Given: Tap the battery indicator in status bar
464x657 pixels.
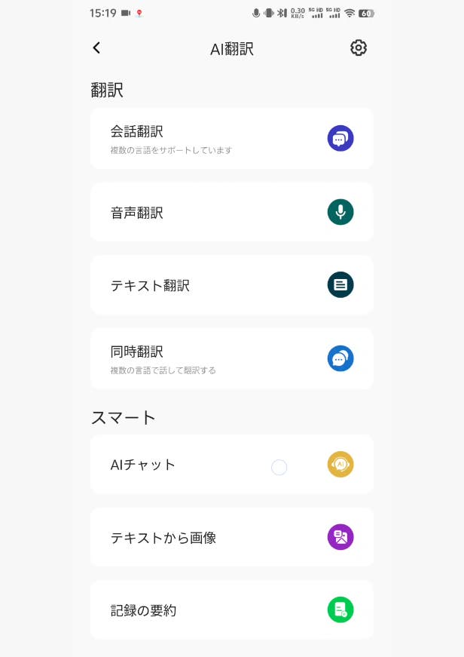Looking at the screenshot, I should click(366, 13).
